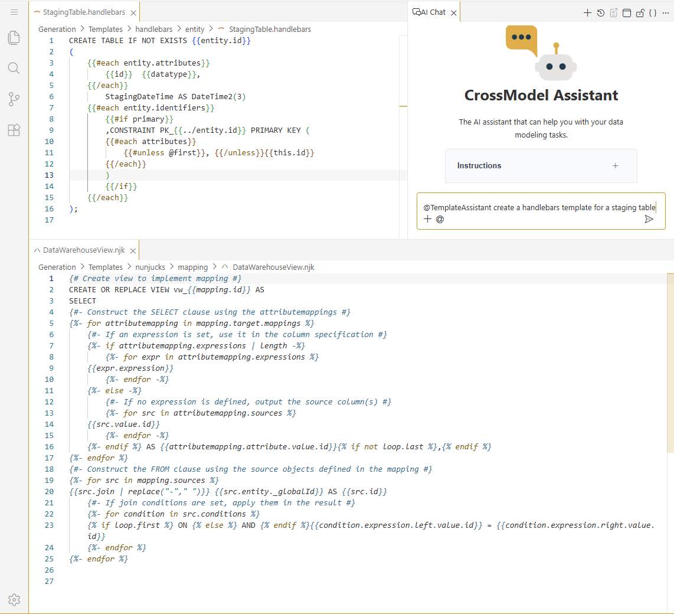Viewport: 674px width, 614px height.
Task: Open the hamburger application menu
Action: coord(14,12)
